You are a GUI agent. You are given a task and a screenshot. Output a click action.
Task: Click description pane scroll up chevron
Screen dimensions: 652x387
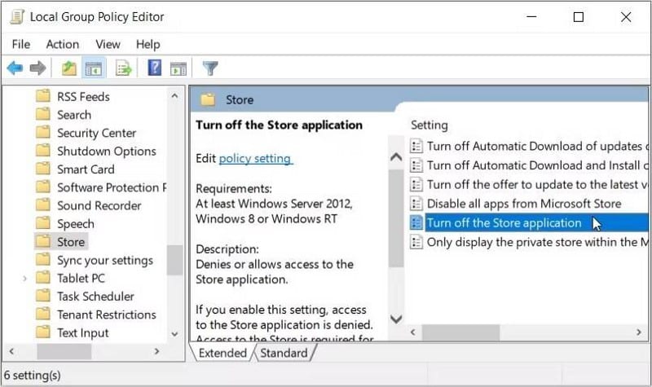[396, 156]
